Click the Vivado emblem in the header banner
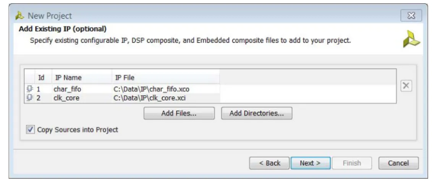The width and height of the screenshot is (432, 182). (411, 39)
